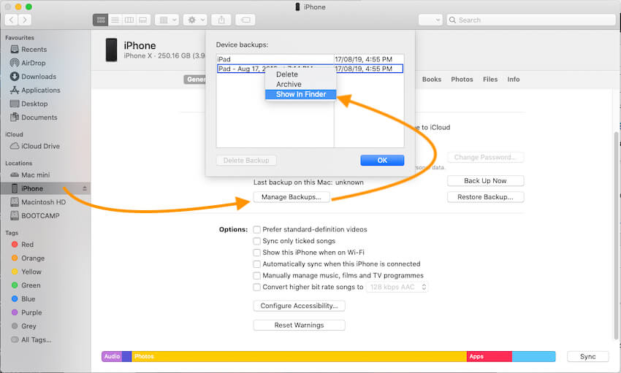Enable Convert higher bit rate songs
Viewport: 621px width, 373px height.
pyautogui.click(x=256, y=287)
